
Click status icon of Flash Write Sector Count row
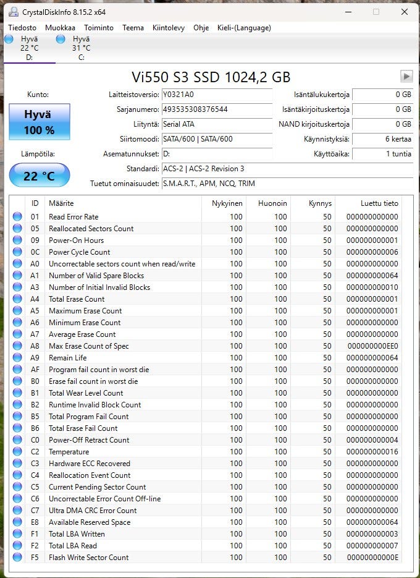click(17, 557)
